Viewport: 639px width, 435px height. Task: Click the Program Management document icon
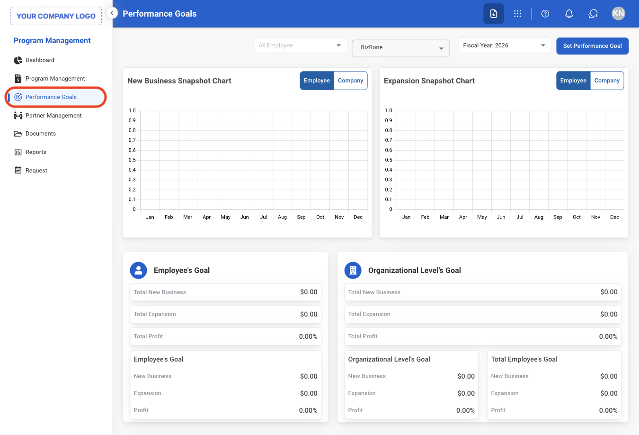pos(18,79)
